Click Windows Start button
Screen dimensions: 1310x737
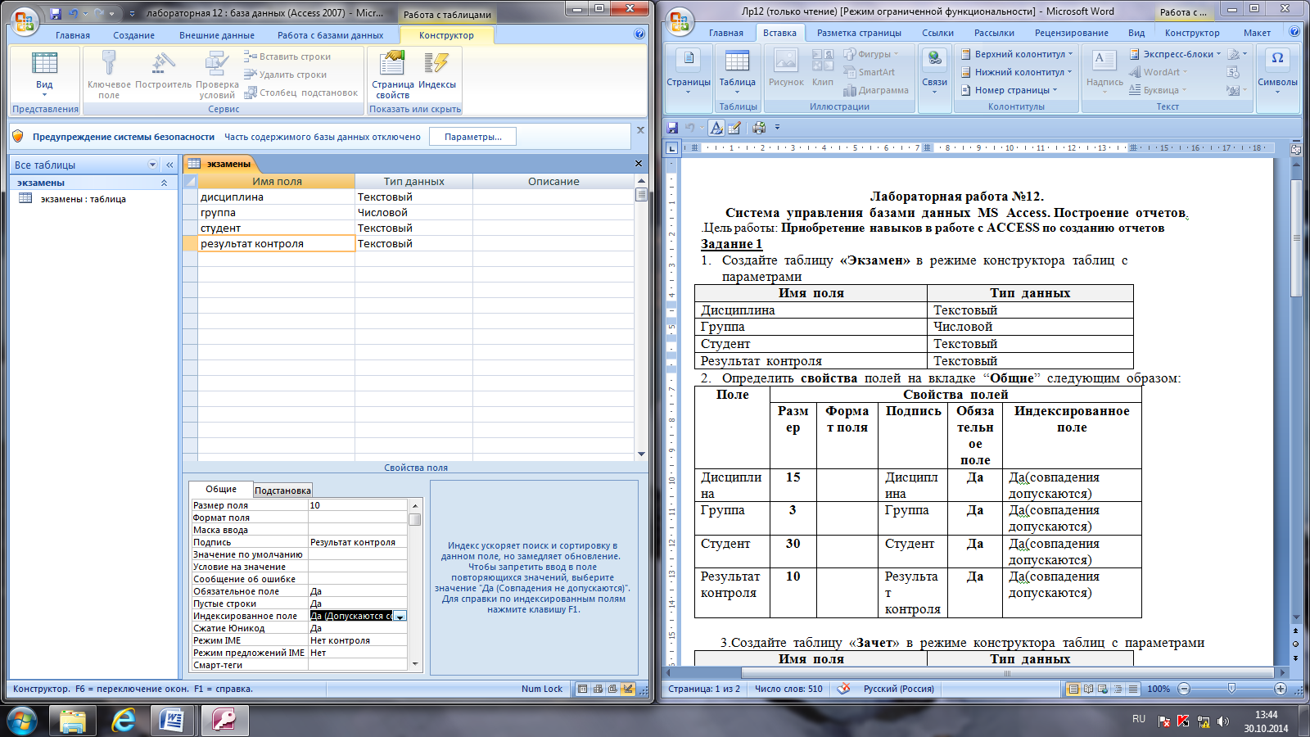[x=21, y=721]
